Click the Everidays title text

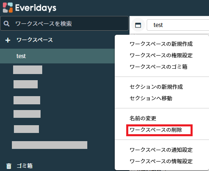pyautogui.click(x=36, y=8)
